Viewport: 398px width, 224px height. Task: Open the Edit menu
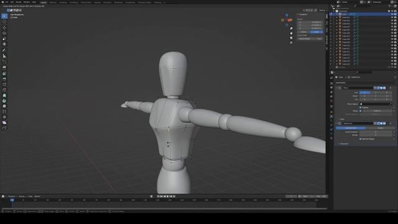pos(12,2)
